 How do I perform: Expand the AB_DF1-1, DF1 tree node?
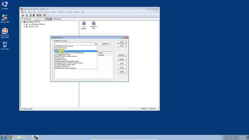pyautogui.click(x=24, y=27)
